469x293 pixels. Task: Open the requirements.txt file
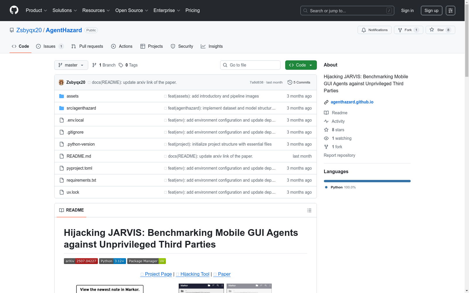pos(81,180)
